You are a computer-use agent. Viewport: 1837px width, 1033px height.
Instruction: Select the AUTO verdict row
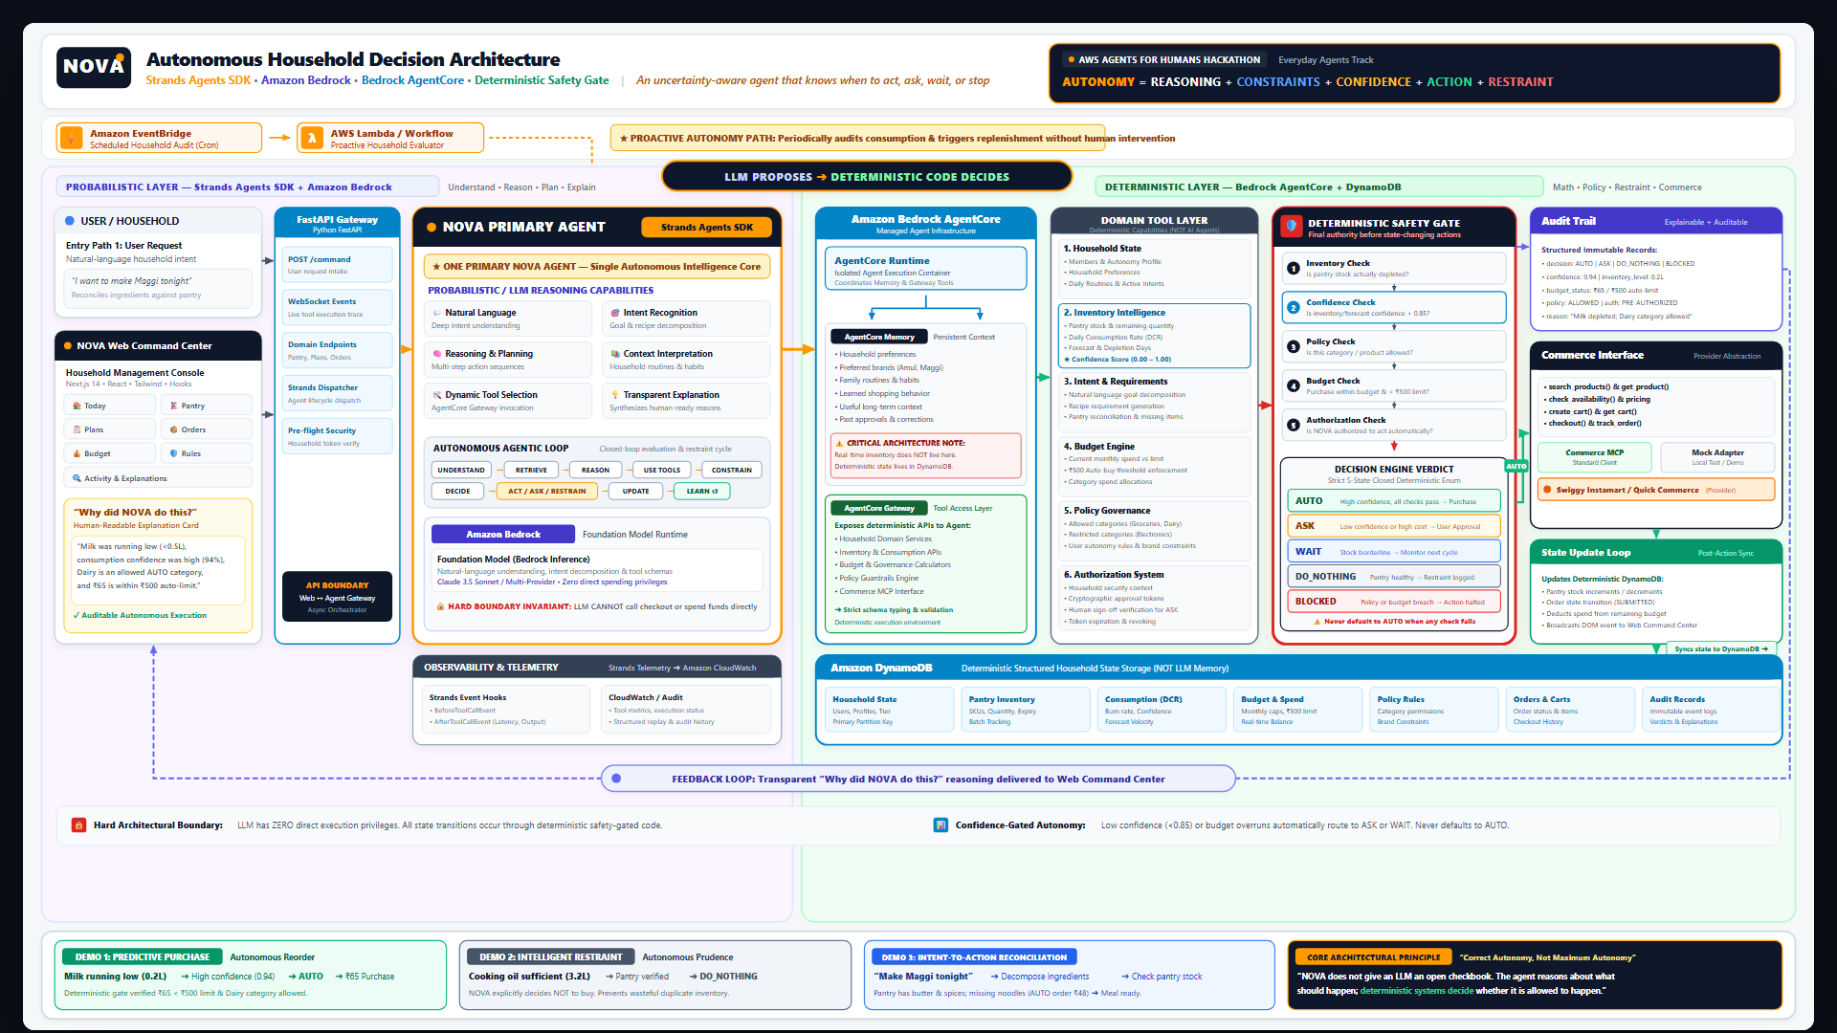(x=1393, y=501)
